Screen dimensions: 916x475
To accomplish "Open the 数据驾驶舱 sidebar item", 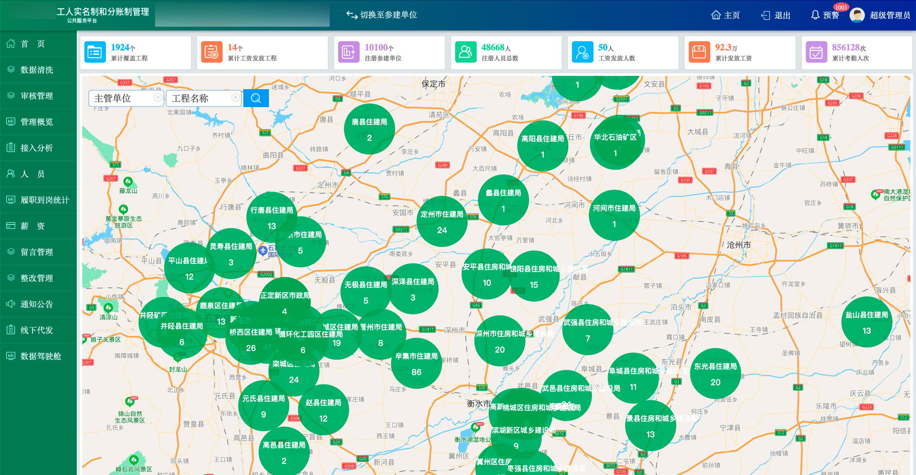I will click(41, 356).
